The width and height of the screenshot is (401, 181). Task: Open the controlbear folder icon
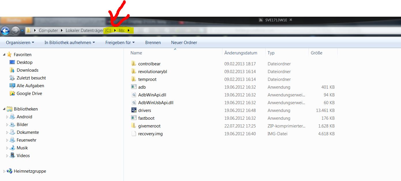(133, 64)
